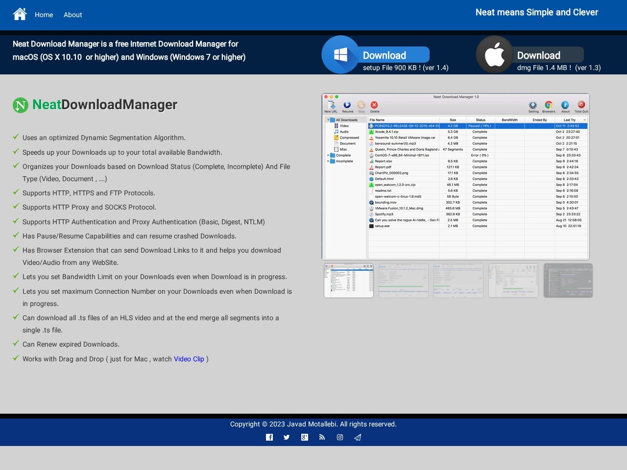Viewport: 627px width, 470px height.
Task: Select the third screenshot thumbnail
Action: [458, 281]
